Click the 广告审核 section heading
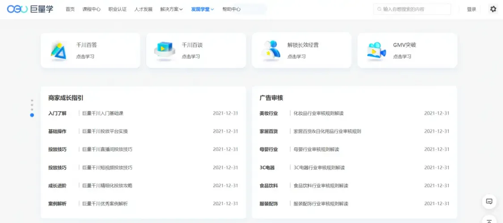The height and width of the screenshot is (223, 503). [271, 98]
